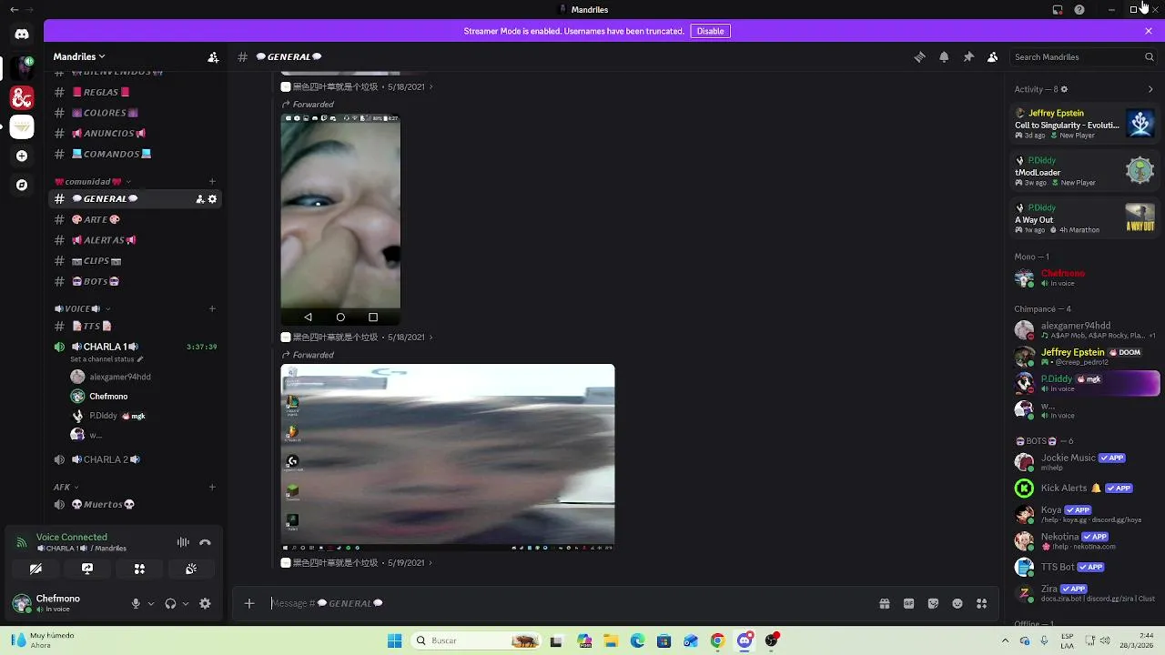Open Direct Messages via Discord logo
Image resolution: width=1165 pixels, height=655 pixels.
[22, 35]
